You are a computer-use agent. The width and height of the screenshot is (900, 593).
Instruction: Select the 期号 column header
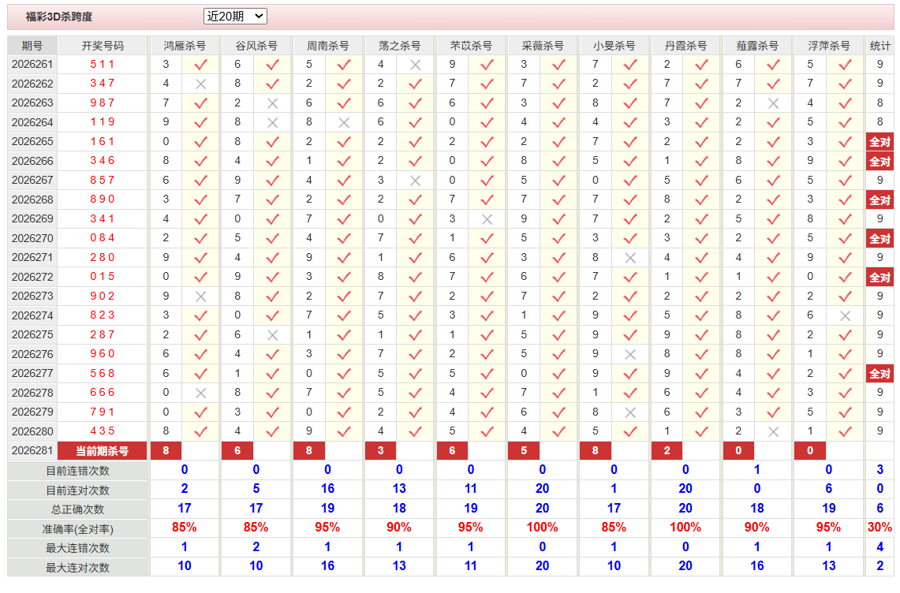coord(32,46)
